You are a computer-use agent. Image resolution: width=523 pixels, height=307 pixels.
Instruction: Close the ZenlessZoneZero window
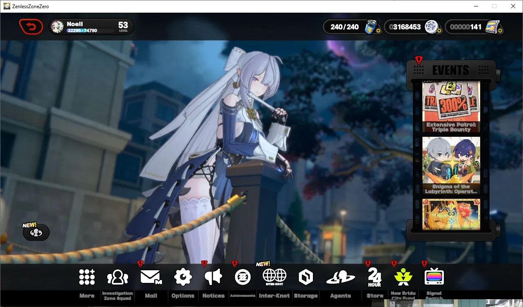pos(513,6)
